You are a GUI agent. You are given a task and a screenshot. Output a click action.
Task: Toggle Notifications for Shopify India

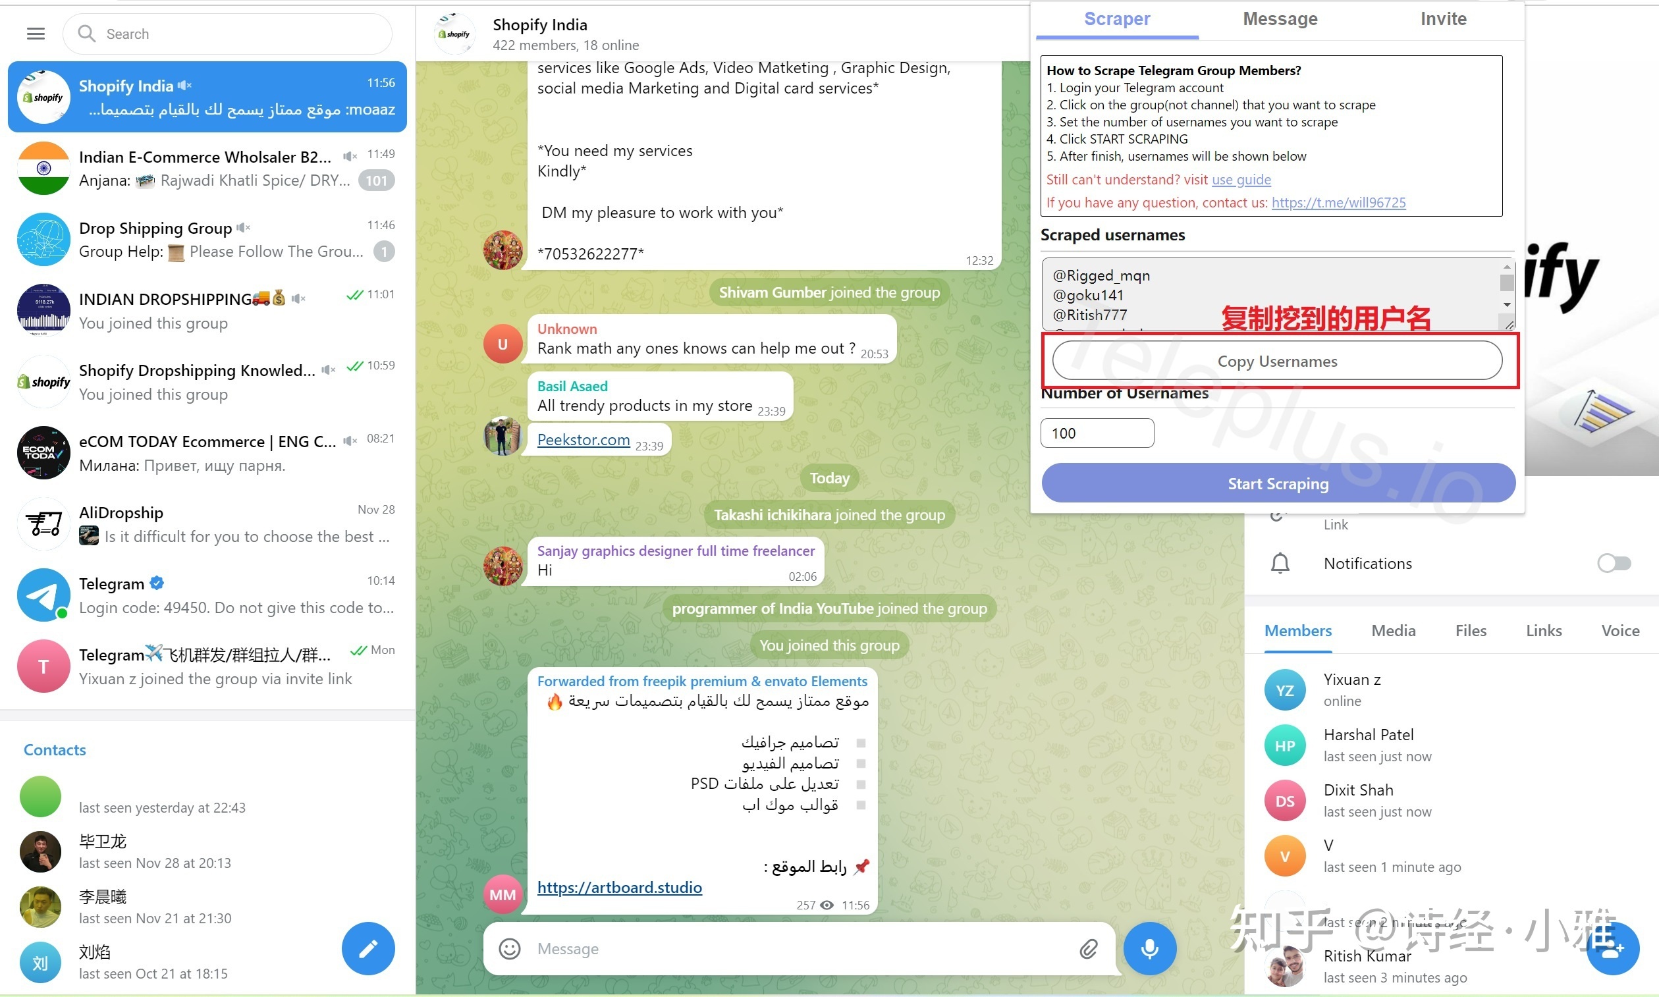[x=1614, y=563]
